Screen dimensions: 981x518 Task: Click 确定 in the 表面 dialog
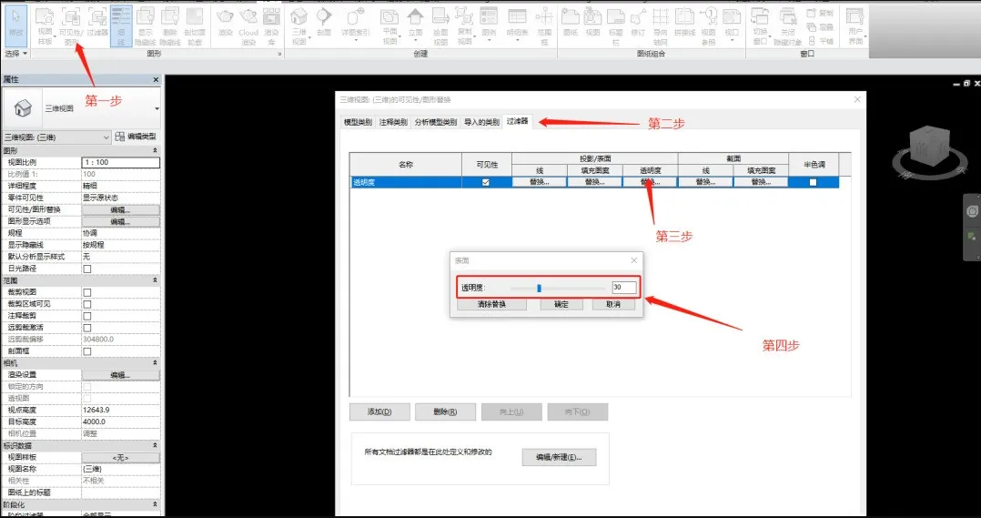click(x=561, y=304)
